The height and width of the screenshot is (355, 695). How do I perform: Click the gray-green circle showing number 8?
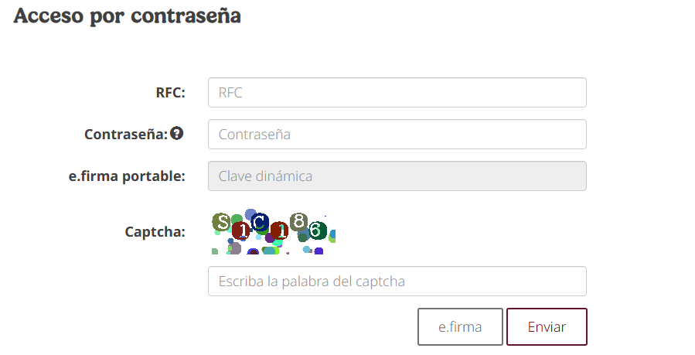coord(299,221)
